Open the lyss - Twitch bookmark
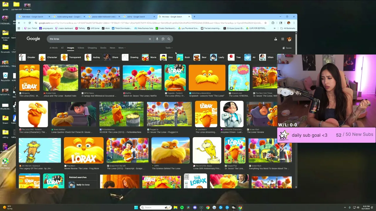The height and width of the screenshot is (211, 376). click(x=31, y=28)
